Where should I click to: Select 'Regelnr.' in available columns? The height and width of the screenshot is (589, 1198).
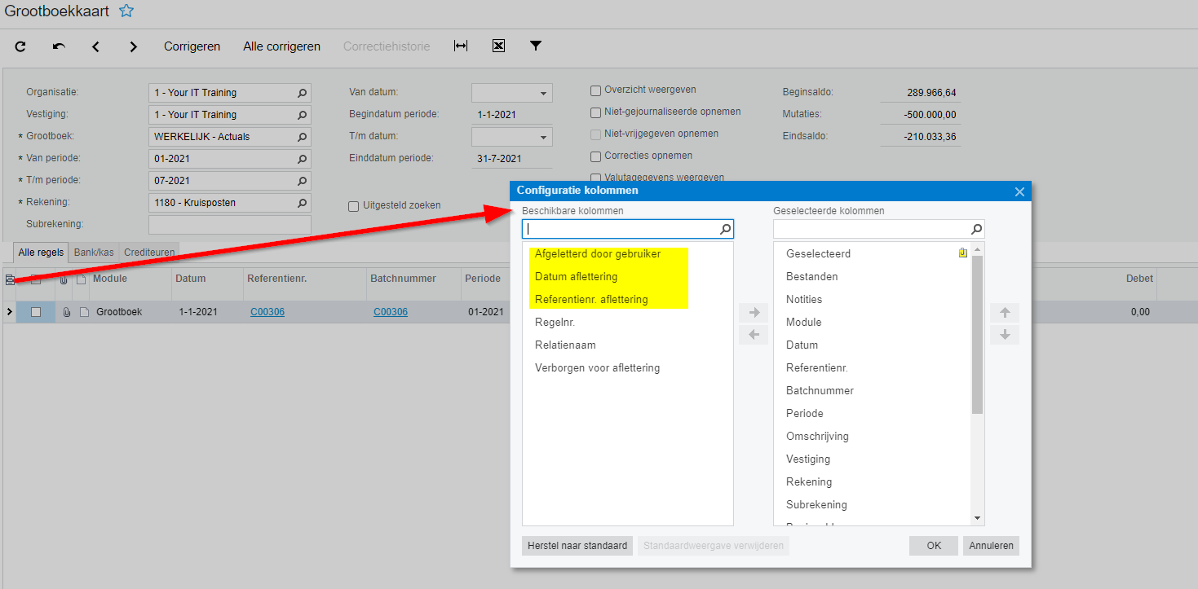click(x=628, y=323)
